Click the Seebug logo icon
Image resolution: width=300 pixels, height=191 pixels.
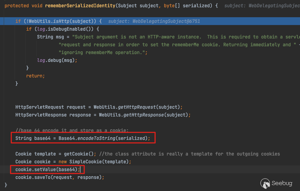265,183
